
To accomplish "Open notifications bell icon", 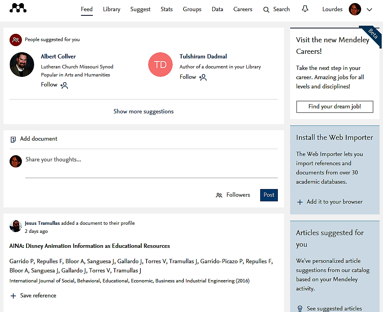I will pyautogui.click(x=305, y=9).
